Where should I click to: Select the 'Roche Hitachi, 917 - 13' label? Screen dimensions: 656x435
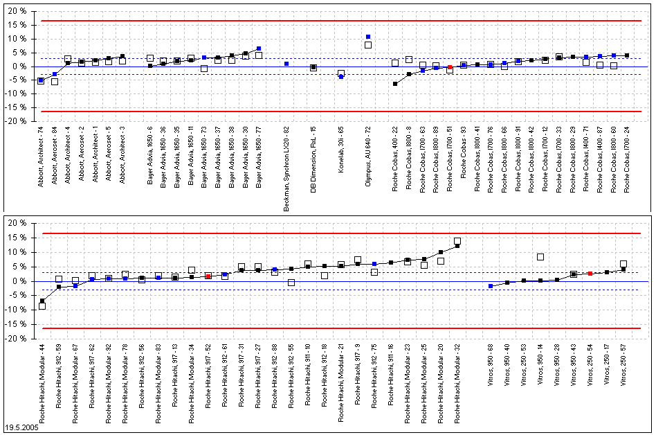point(175,375)
